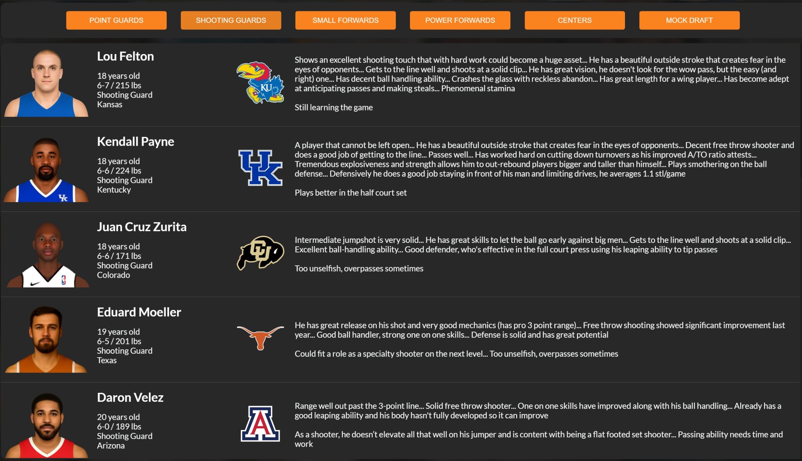
Task: Click Kendall Payne's player portrait
Action: (x=47, y=170)
